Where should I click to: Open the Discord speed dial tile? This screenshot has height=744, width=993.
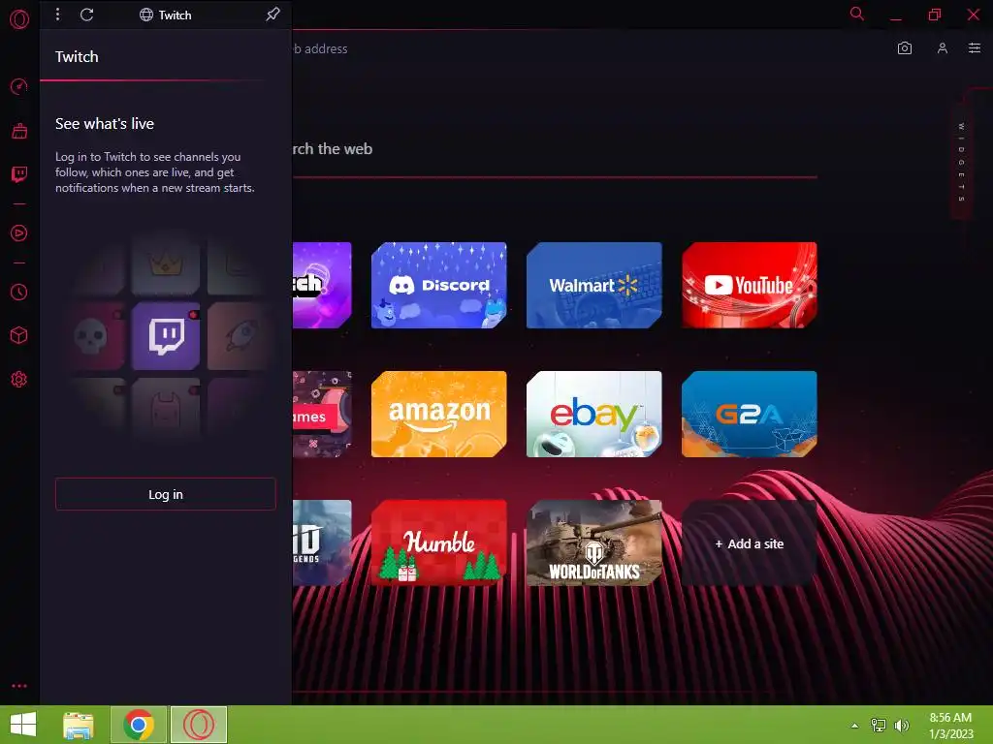(439, 286)
